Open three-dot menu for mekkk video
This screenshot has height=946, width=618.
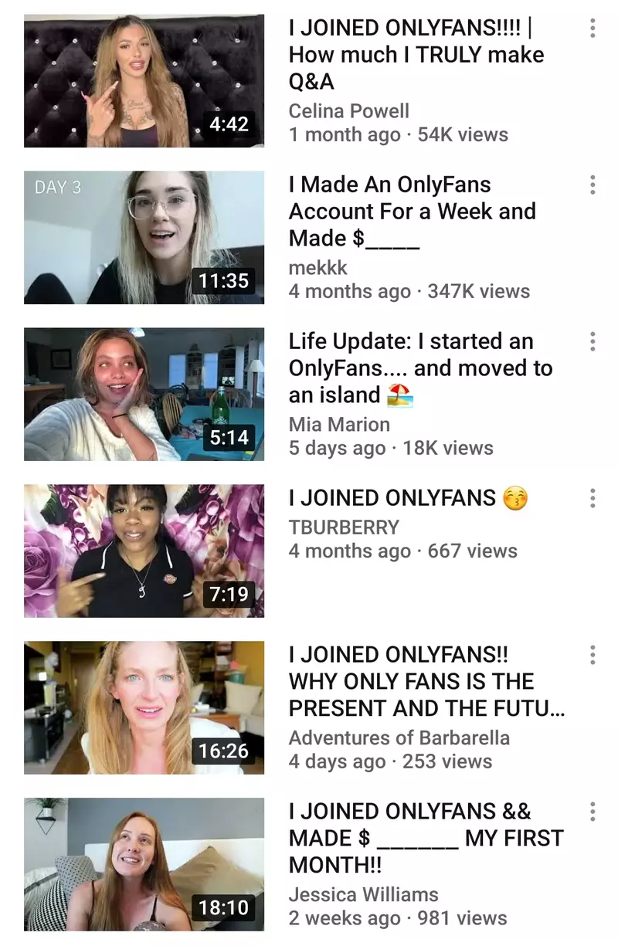pos(593,185)
